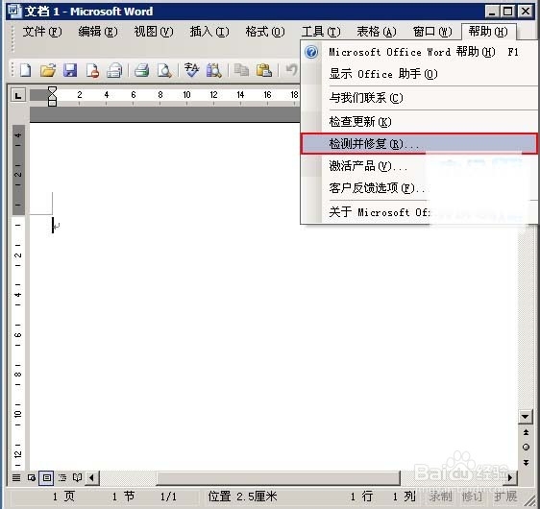540x509 pixels.
Task: Click the Paste clipboard icon
Action: 264,70
